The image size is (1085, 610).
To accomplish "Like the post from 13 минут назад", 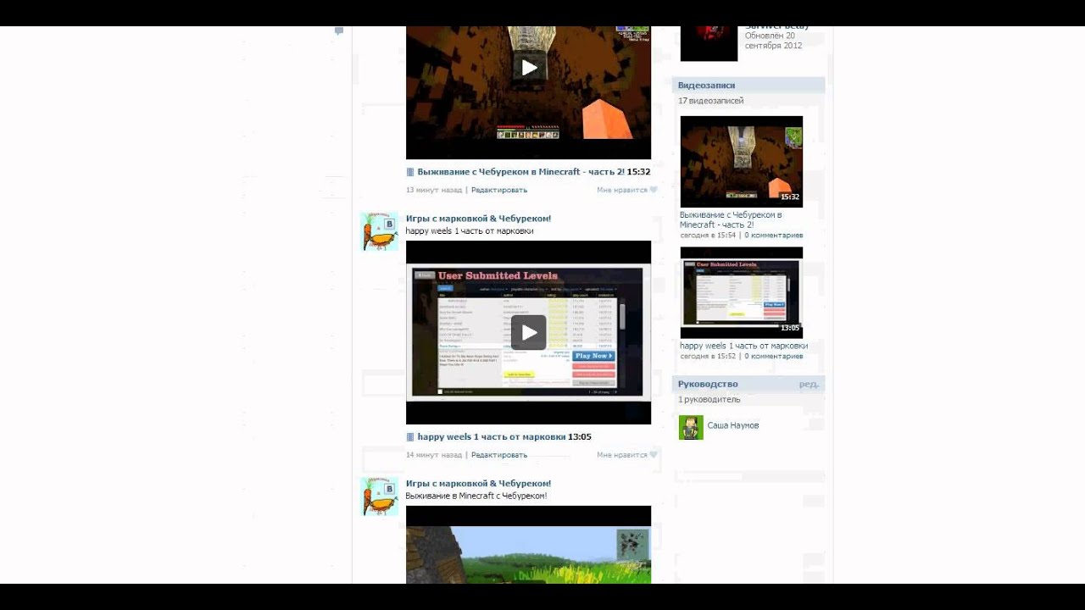I will coord(621,190).
